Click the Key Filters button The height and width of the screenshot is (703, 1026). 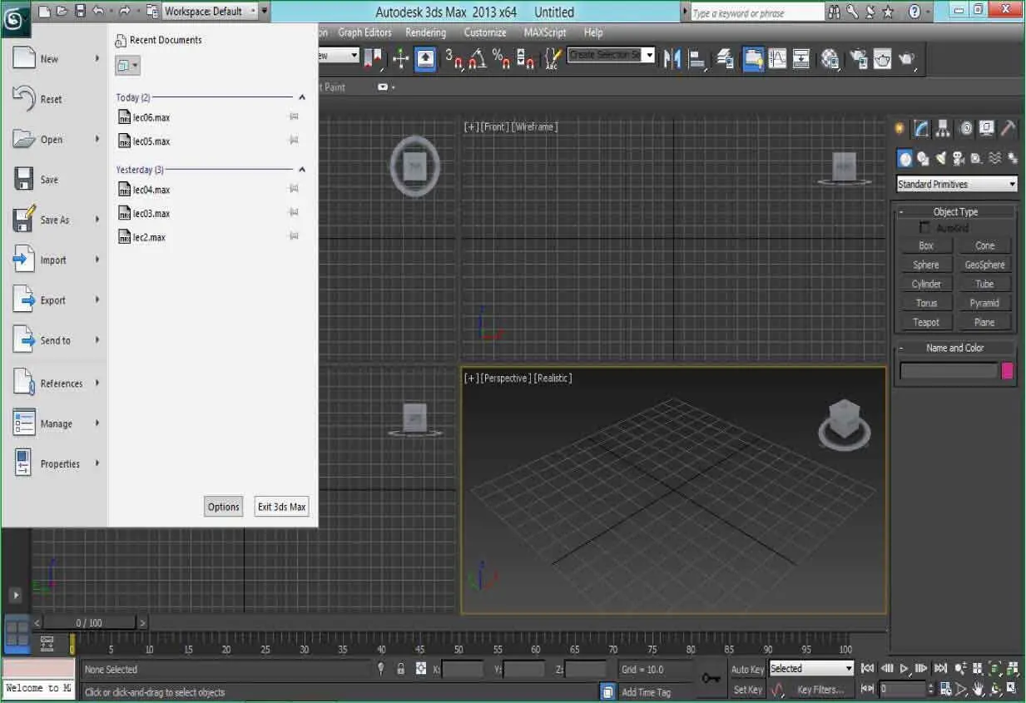click(820, 689)
